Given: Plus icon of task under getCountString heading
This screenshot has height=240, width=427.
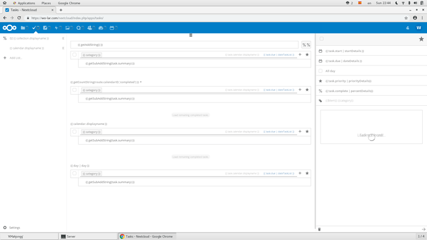Looking at the screenshot, I should [x=300, y=90].
